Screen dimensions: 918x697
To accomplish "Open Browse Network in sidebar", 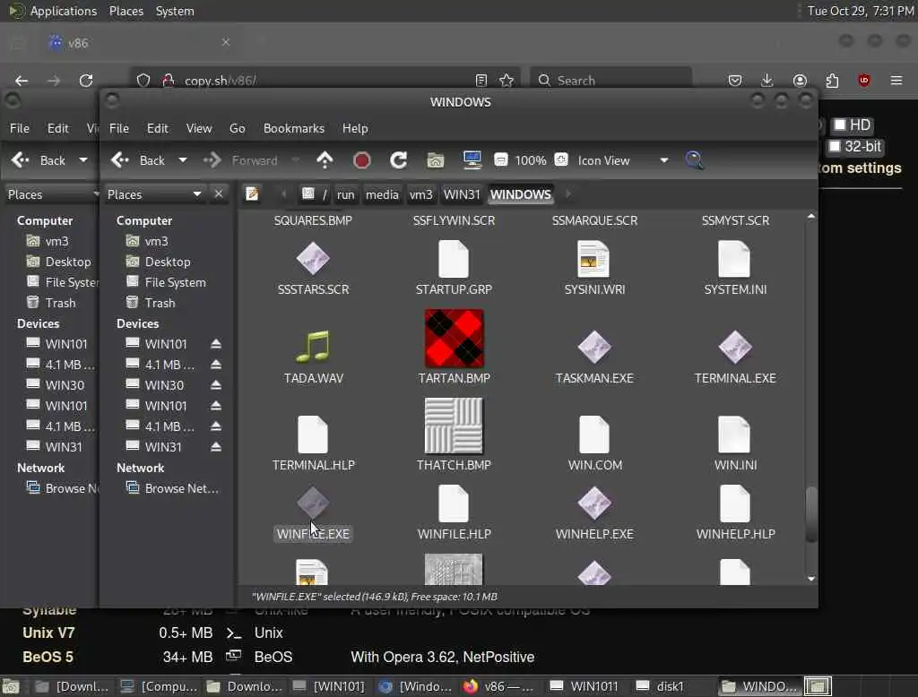I will tap(173, 488).
